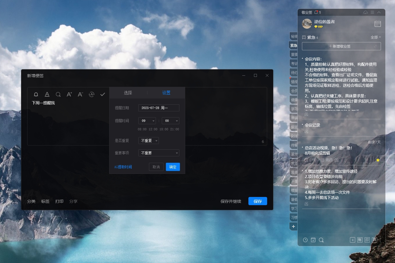Select the 会员 category tab
The image size is (395, 263).
pyautogui.click(x=294, y=91)
